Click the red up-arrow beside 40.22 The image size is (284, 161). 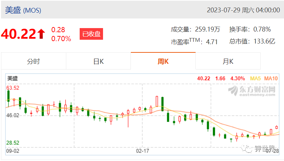point(41,34)
